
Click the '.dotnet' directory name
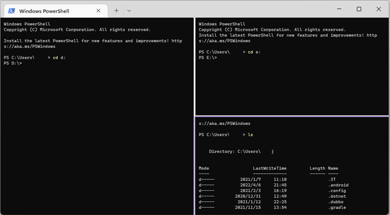coord(337,196)
